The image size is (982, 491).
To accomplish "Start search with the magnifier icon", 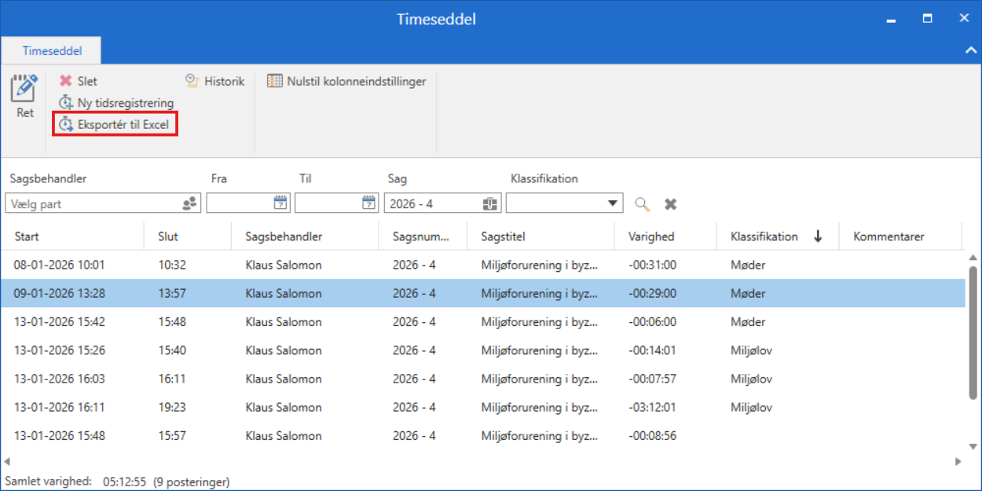I will coord(642,203).
